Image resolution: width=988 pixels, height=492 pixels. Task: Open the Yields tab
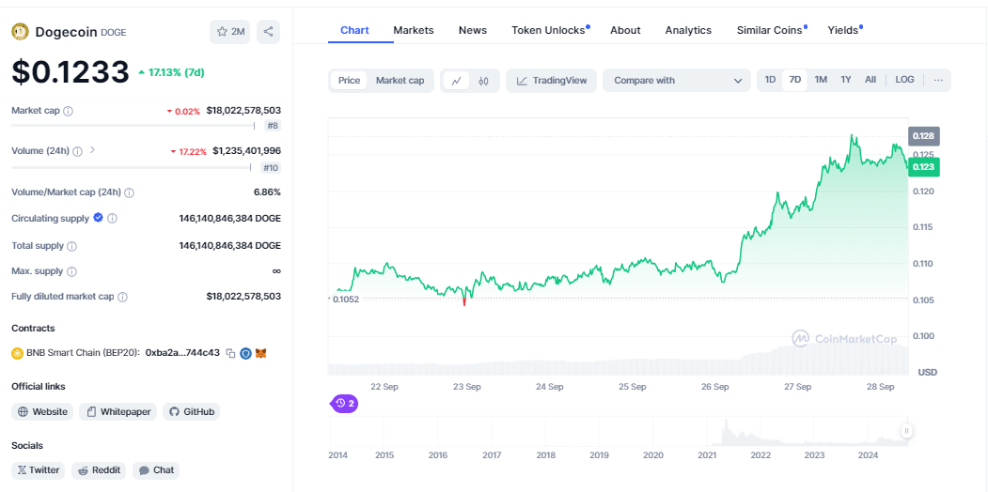click(843, 30)
